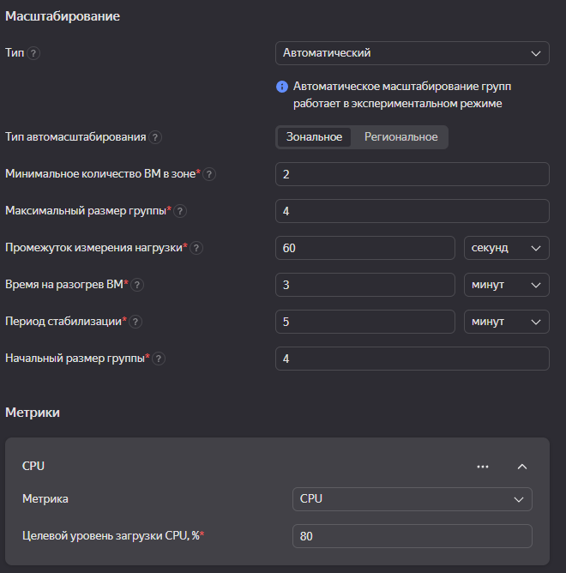
Task: Collapse the CPU metric section
Action: (522, 467)
